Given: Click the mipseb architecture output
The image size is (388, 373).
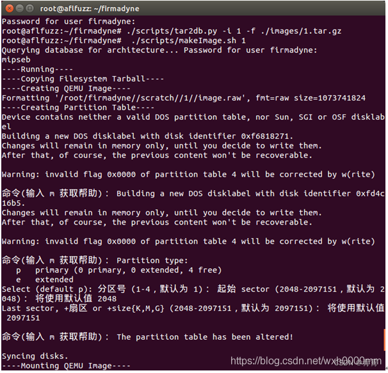Looking at the screenshot, I should coord(16,60).
